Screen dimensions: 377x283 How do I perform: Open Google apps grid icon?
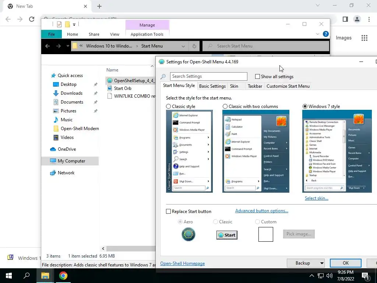point(364,38)
